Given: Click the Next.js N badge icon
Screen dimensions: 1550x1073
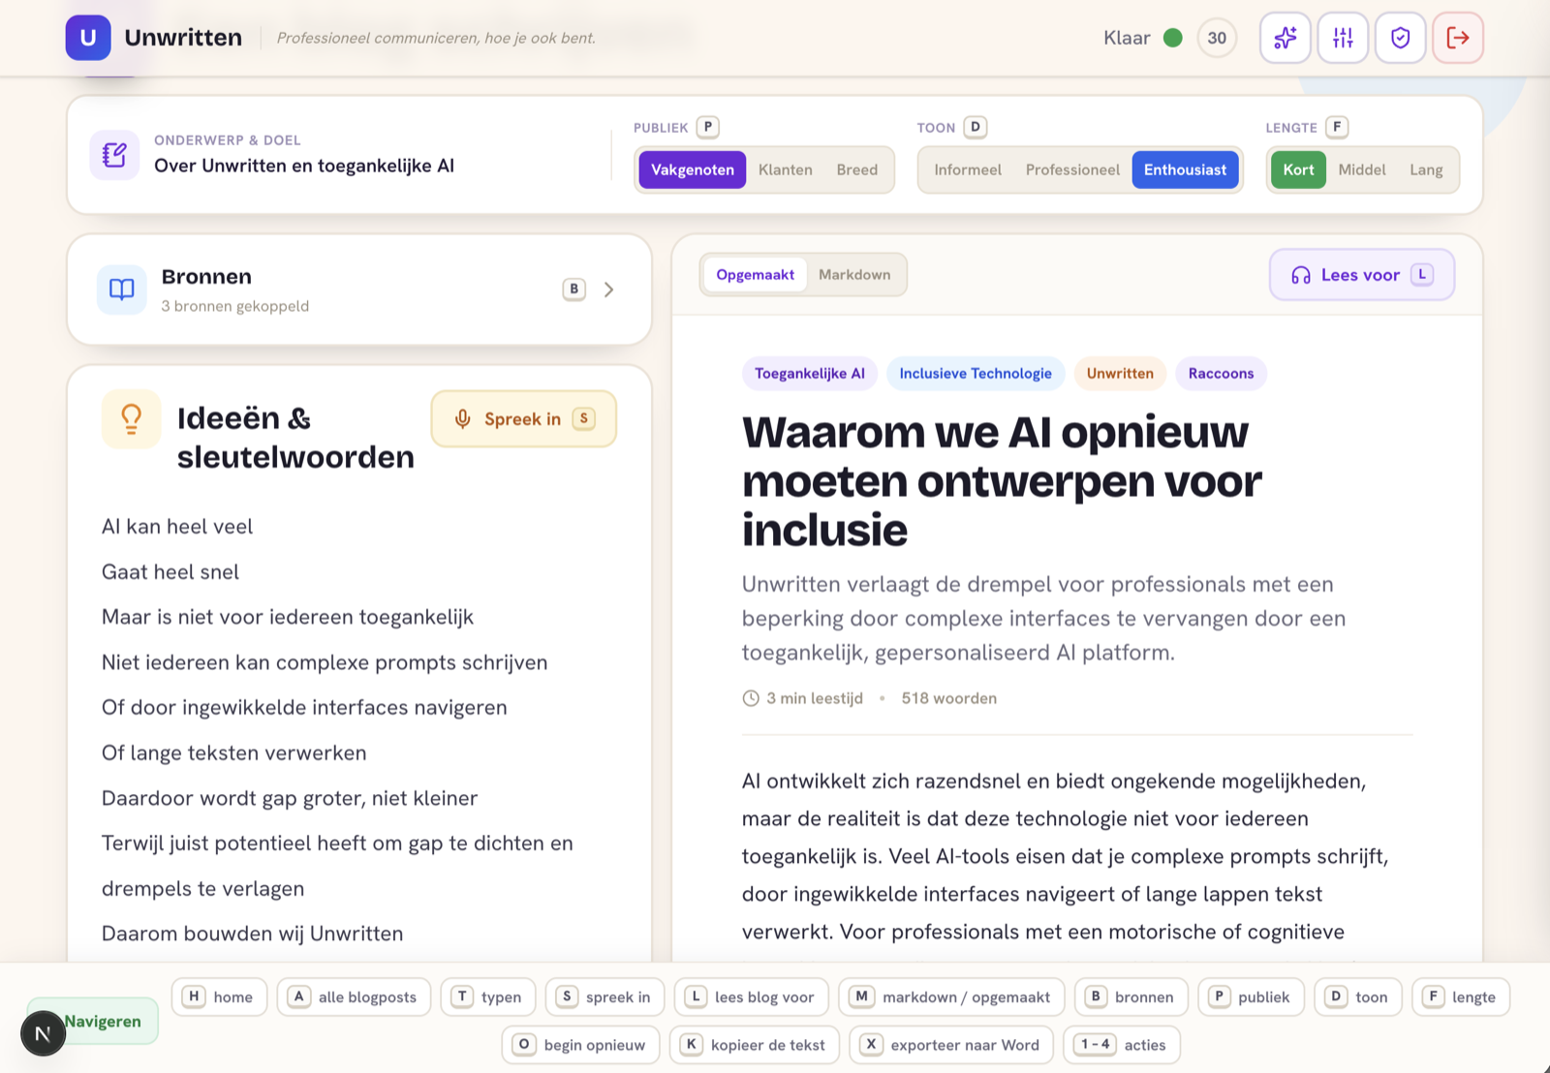Looking at the screenshot, I should [x=43, y=1033].
